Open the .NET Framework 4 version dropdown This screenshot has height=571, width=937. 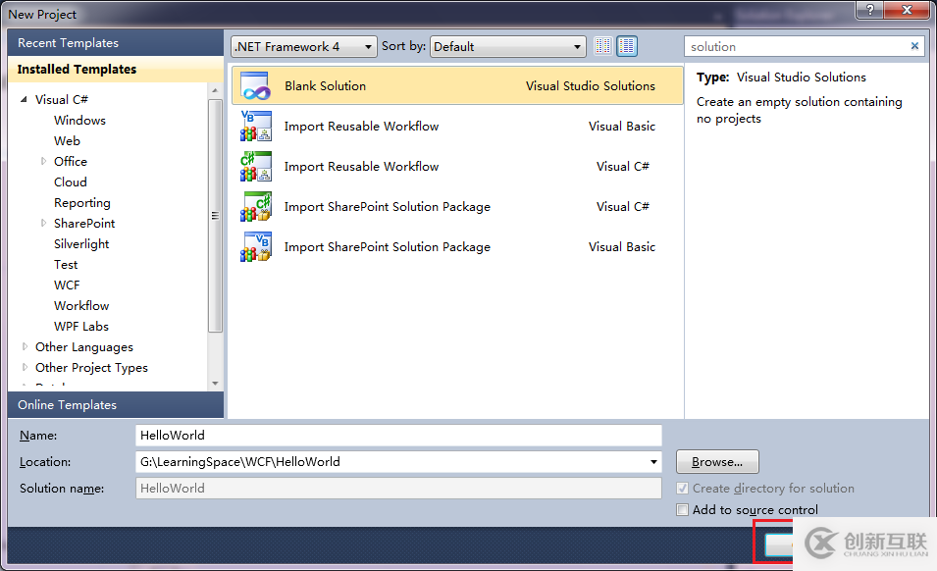click(x=303, y=46)
